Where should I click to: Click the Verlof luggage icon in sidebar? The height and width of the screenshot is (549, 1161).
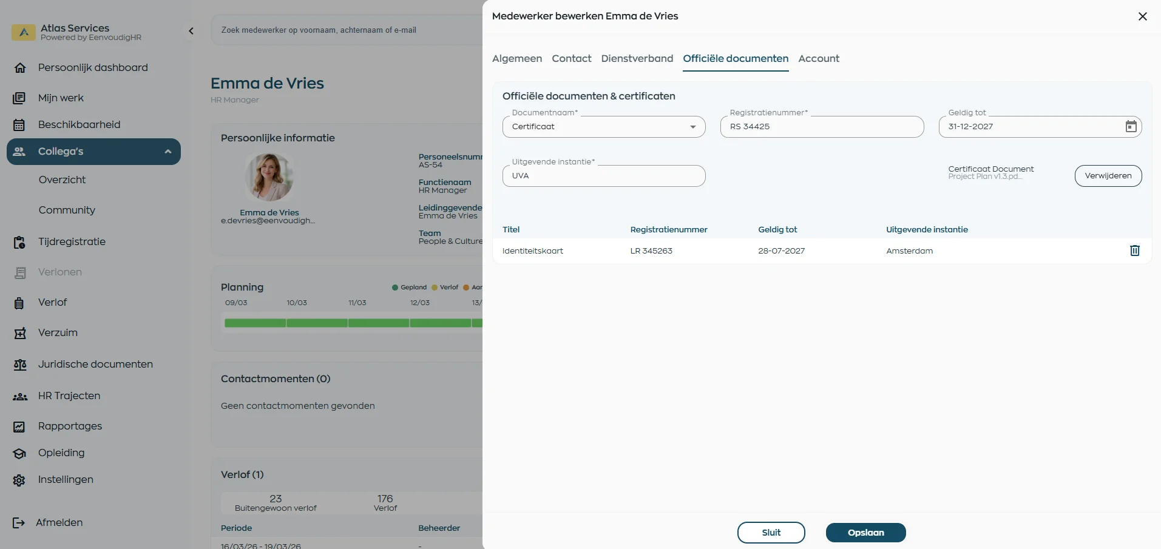[19, 303]
